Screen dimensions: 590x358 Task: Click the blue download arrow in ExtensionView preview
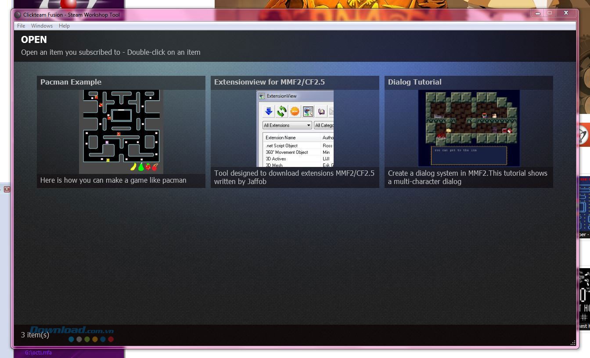[269, 111]
